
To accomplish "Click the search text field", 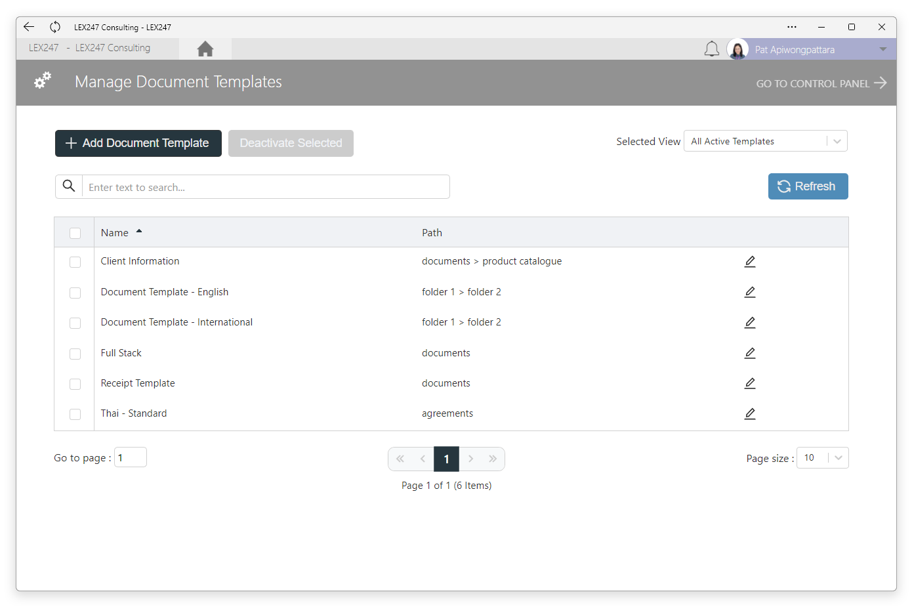I will tap(266, 187).
